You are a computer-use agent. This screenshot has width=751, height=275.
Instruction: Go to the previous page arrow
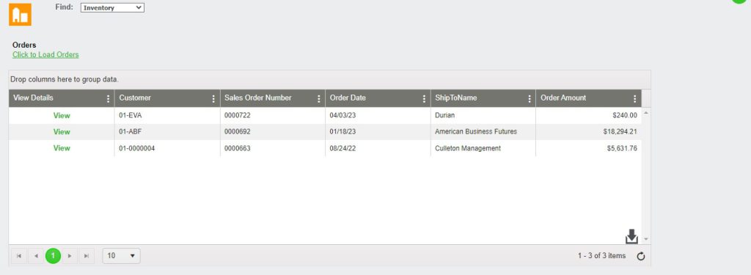36,256
